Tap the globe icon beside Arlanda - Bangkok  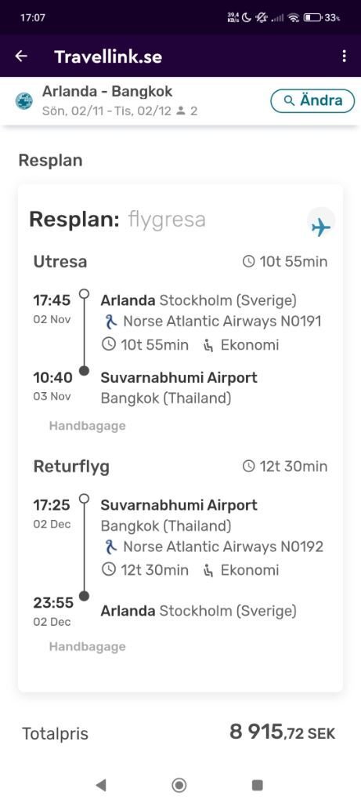coord(23,101)
